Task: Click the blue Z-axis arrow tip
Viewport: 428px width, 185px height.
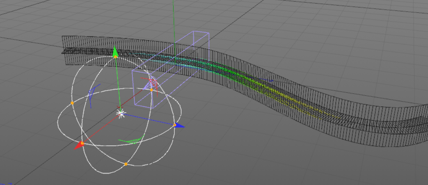Action: (179, 126)
